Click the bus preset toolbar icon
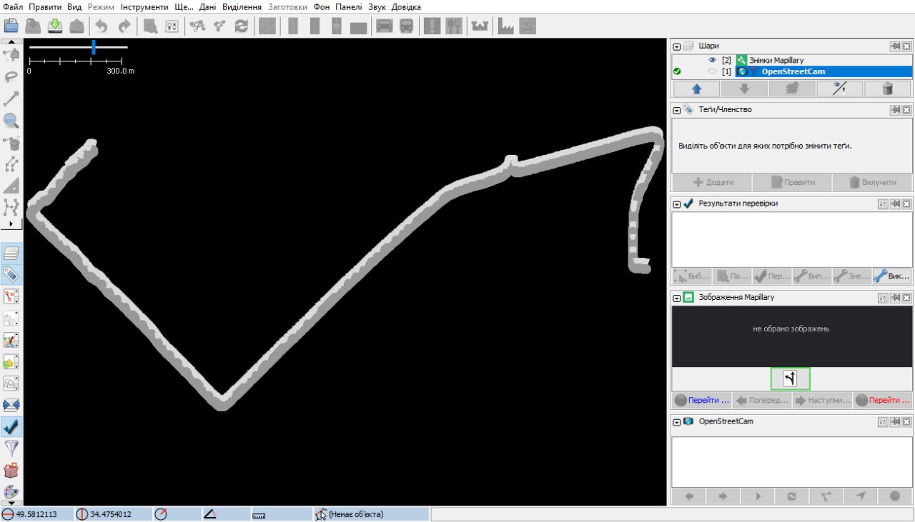This screenshot has height=522, width=915. (x=406, y=26)
